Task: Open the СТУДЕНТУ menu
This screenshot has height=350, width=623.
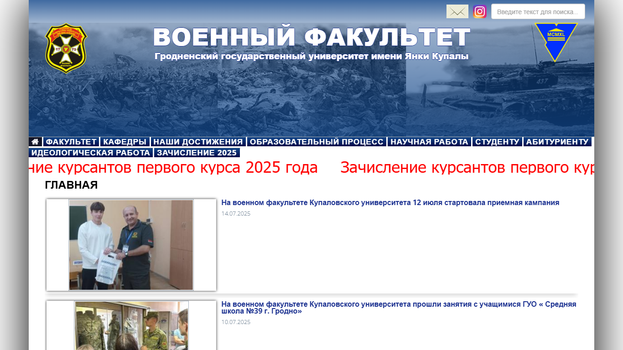Action: tap(497, 142)
